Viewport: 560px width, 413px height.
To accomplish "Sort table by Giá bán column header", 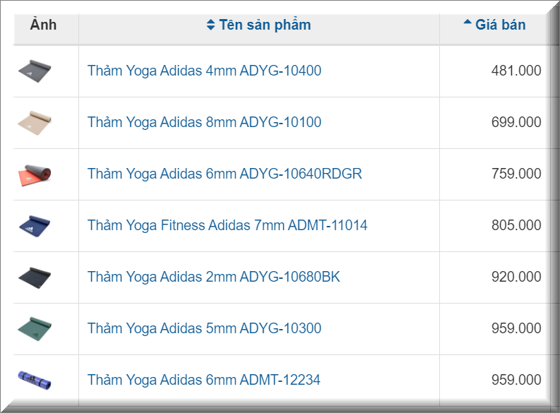I will point(501,25).
